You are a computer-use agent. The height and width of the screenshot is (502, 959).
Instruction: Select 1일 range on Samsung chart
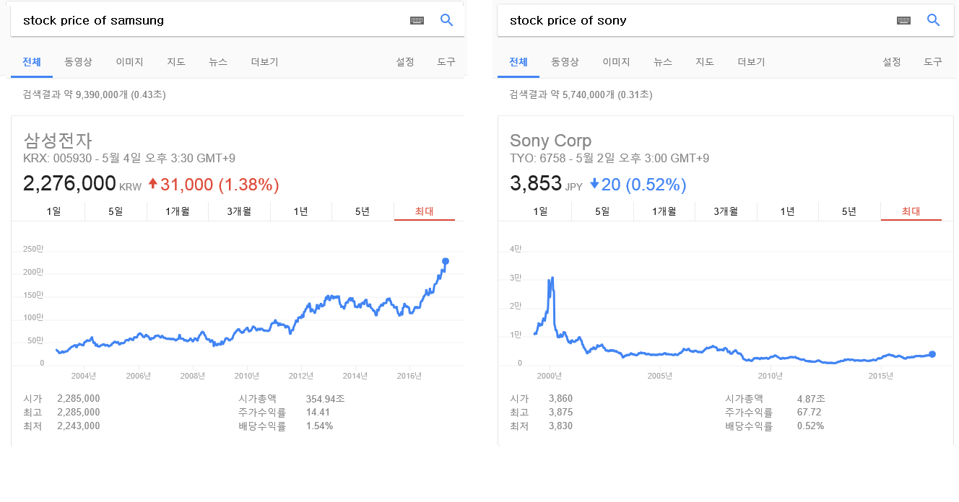coord(54,211)
